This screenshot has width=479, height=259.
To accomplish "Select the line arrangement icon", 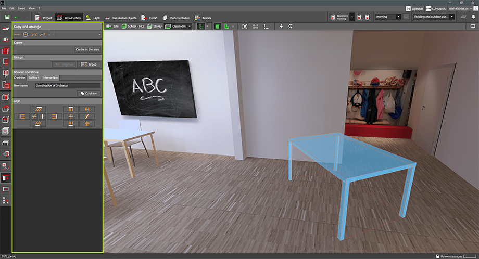I will tap(17, 34).
